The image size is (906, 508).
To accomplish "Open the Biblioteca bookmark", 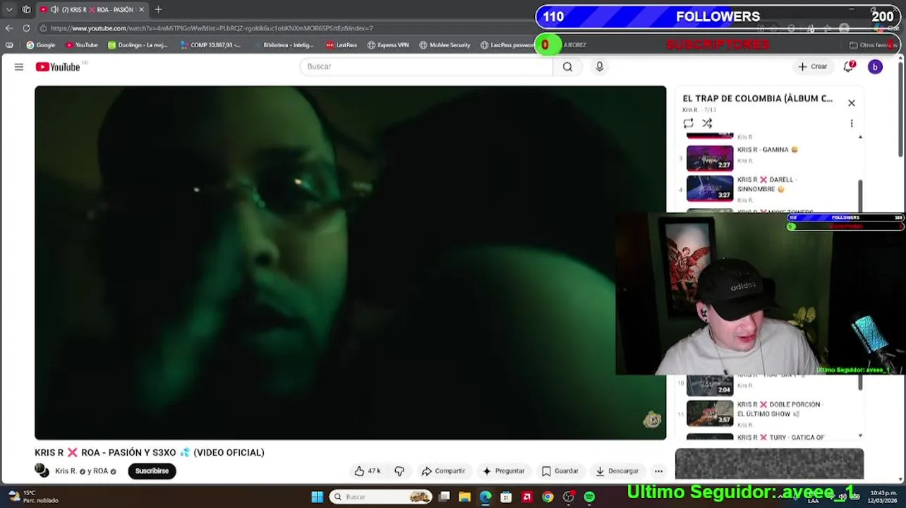I will tap(283, 45).
